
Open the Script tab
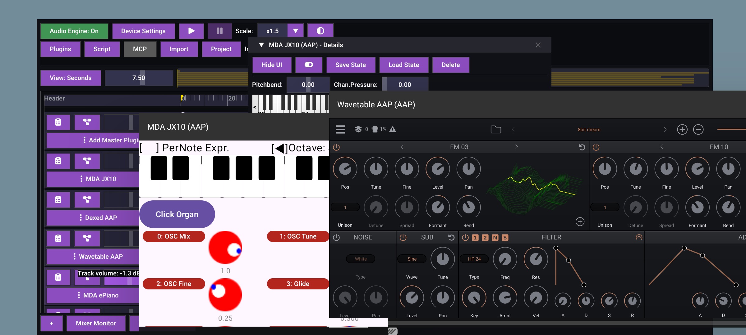pos(102,49)
